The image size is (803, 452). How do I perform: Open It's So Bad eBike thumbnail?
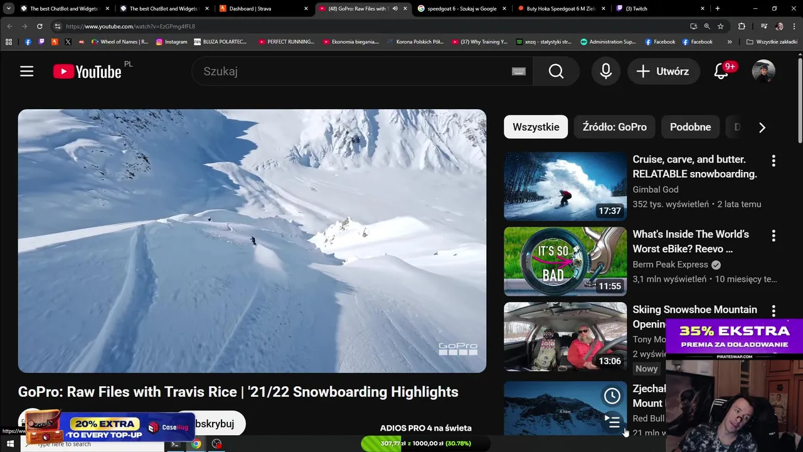[x=565, y=261]
